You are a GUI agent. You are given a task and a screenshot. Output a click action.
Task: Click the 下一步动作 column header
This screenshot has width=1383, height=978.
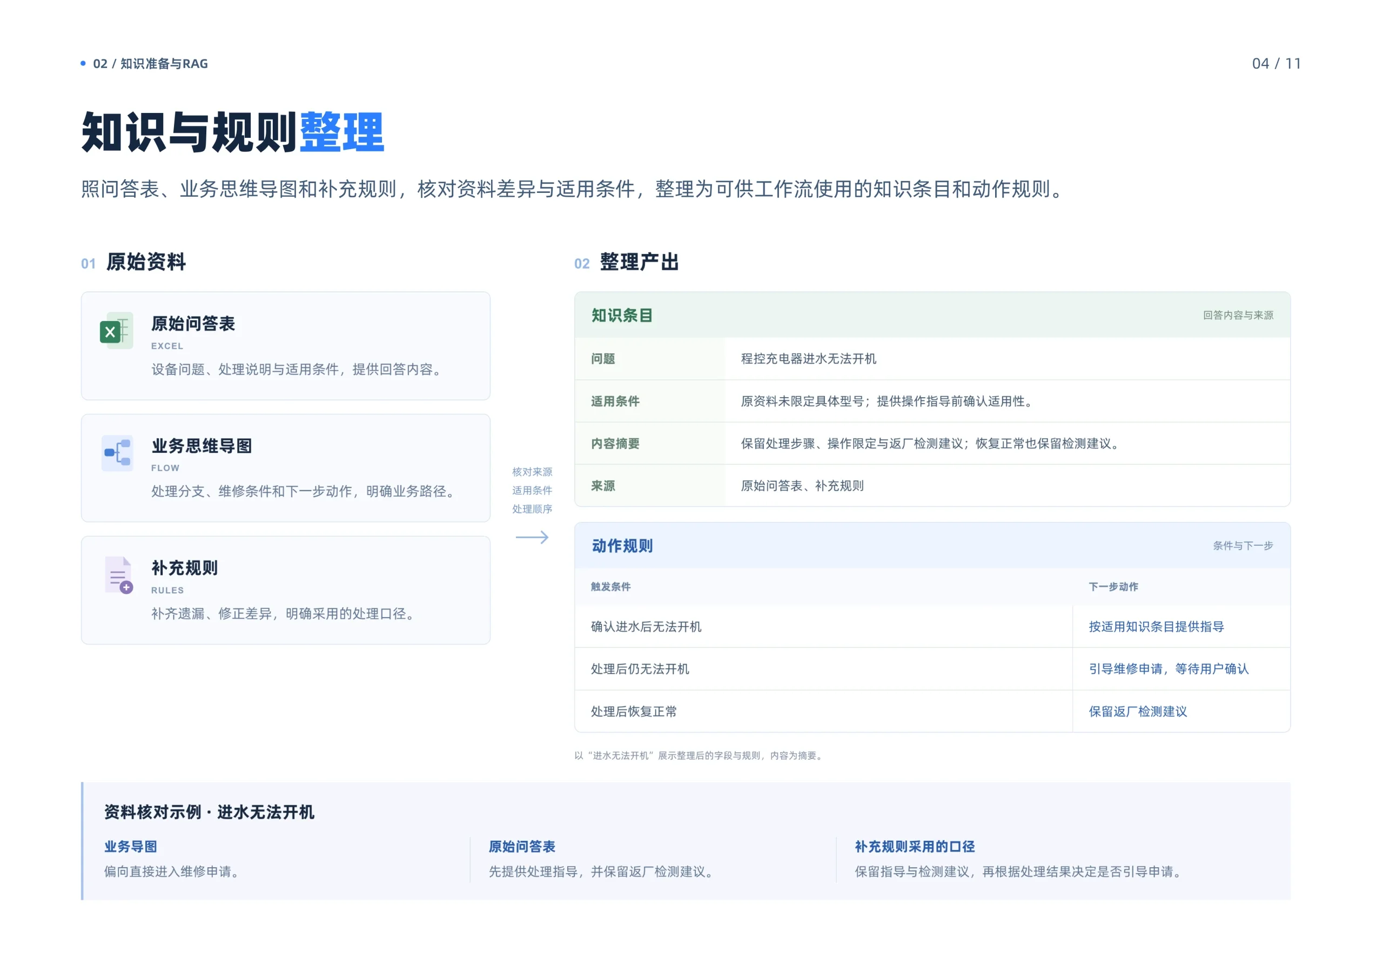[x=1113, y=587]
